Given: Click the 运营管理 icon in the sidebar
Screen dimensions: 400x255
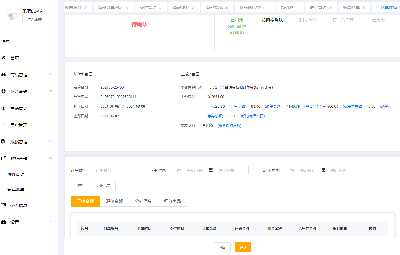Looking at the screenshot, I should pyautogui.click(x=4, y=91).
